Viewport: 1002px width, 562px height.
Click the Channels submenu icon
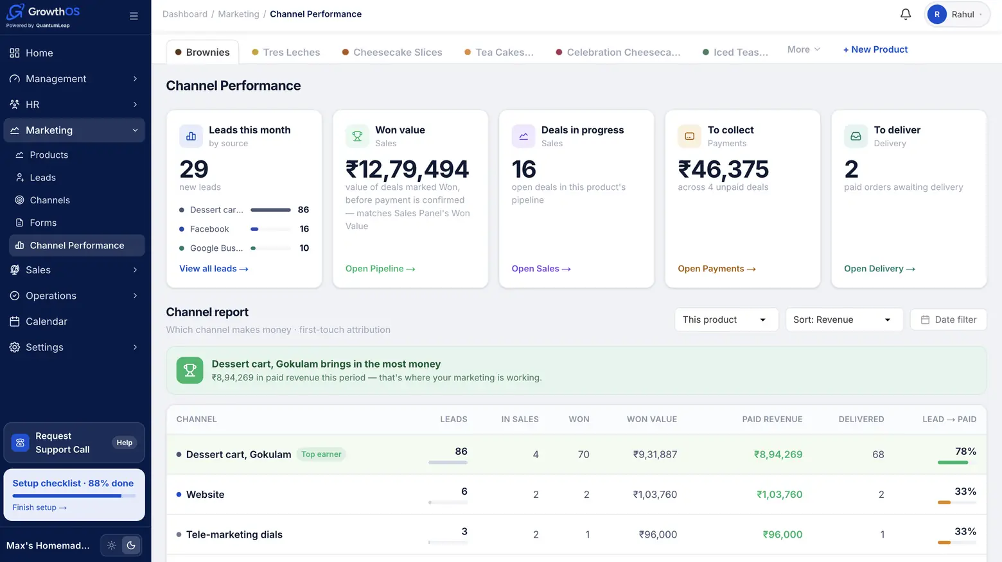[20, 200]
